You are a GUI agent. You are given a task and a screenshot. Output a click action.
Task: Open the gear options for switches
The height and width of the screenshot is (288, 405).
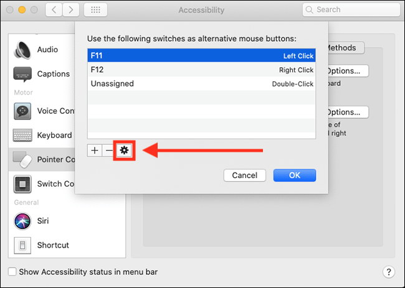coord(124,151)
